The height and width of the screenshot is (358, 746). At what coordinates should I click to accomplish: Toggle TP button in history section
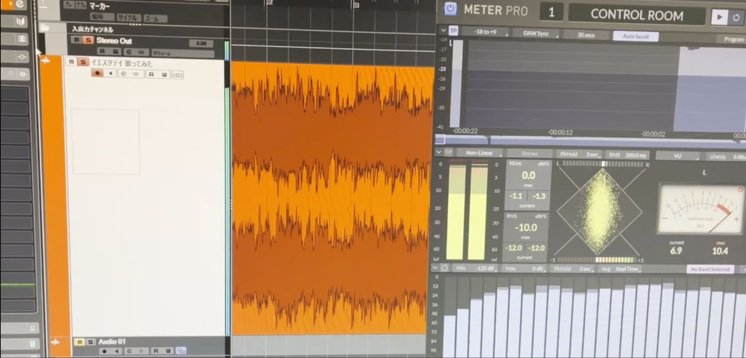(x=452, y=30)
